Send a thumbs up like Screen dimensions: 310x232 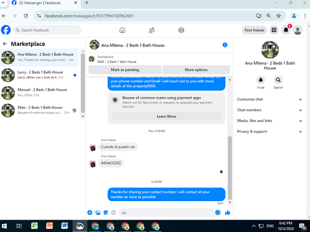pos(228,213)
